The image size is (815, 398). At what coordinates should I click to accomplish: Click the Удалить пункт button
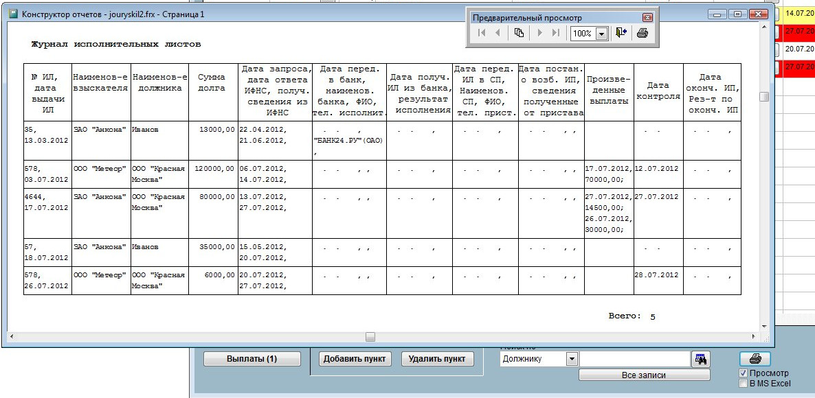pyautogui.click(x=438, y=359)
